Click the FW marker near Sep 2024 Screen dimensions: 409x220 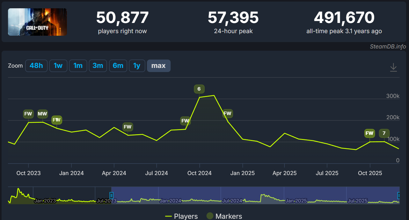(185, 121)
